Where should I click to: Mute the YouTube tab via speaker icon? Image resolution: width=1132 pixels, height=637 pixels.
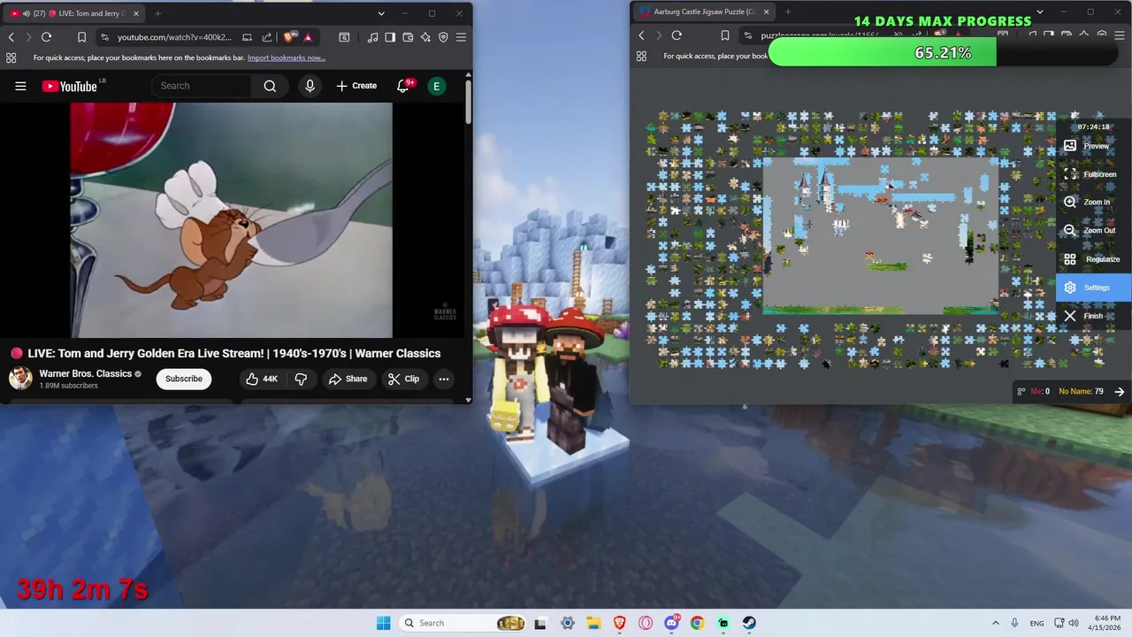pyautogui.click(x=26, y=13)
